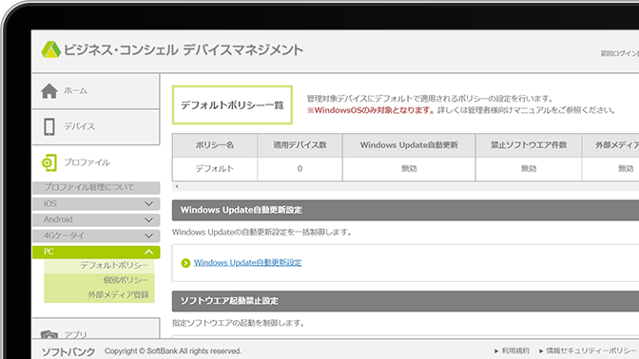Open the アプリ menu item
This screenshot has width=639, height=359.
[x=96, y=329]
